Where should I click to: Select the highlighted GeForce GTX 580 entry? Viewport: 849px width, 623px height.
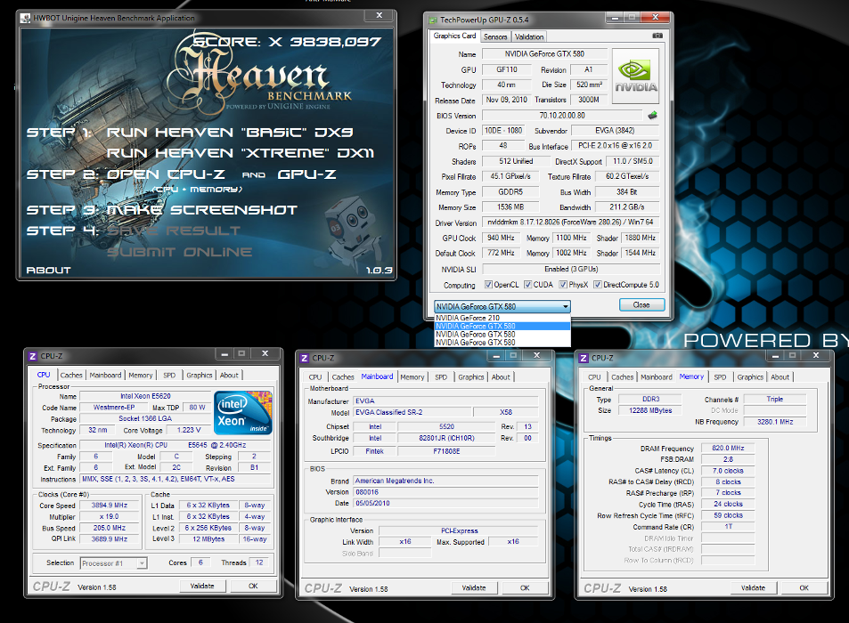(x=502, y=326)
